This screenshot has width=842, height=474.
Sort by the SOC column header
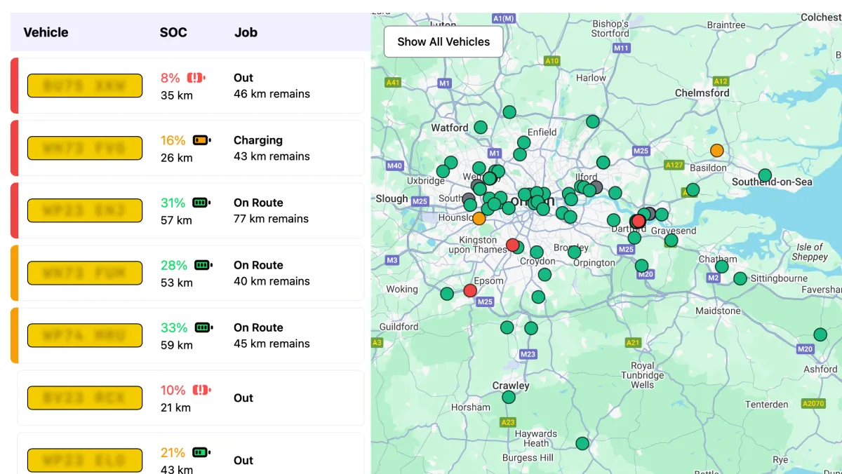pos(173,32)
